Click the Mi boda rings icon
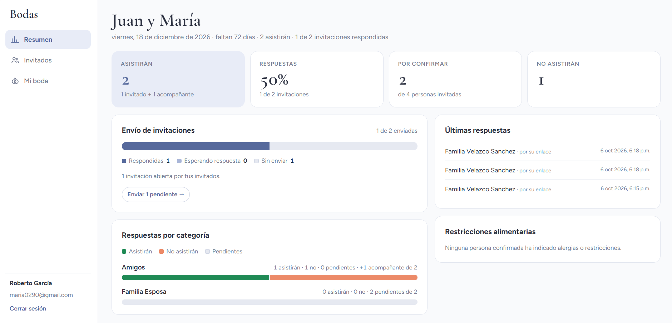This screenshot has width=672, height=323. (x=15, y=81)
